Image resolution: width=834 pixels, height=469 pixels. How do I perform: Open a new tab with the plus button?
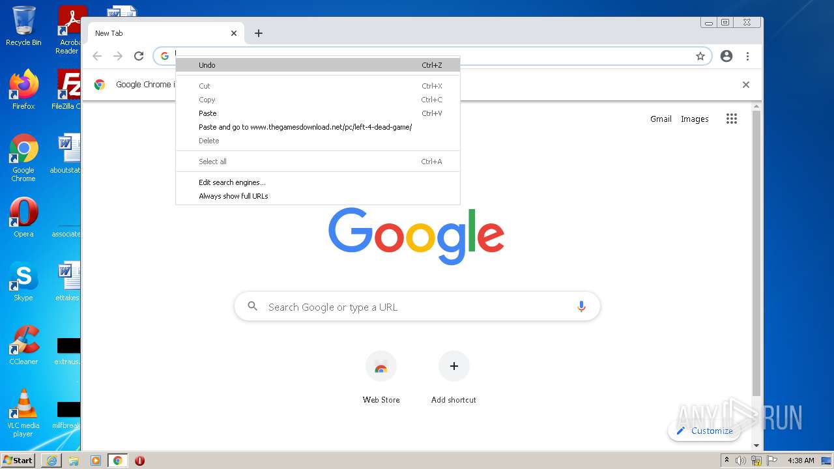pyautogui.click(x=259, y=33)
